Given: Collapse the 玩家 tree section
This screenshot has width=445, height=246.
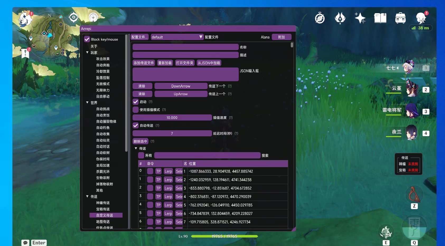Looking at the screenshot, I should point(87,52).
